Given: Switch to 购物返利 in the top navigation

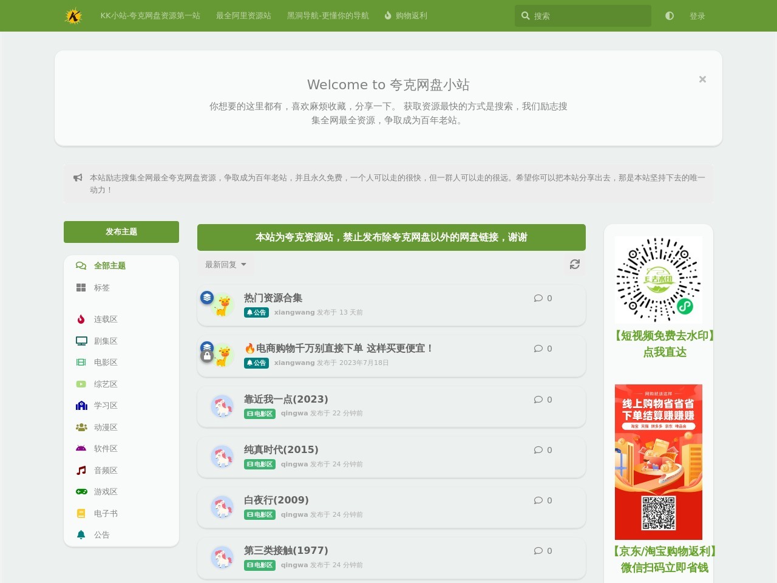Looking at the screenshot, I should click(x=406, y=16).
